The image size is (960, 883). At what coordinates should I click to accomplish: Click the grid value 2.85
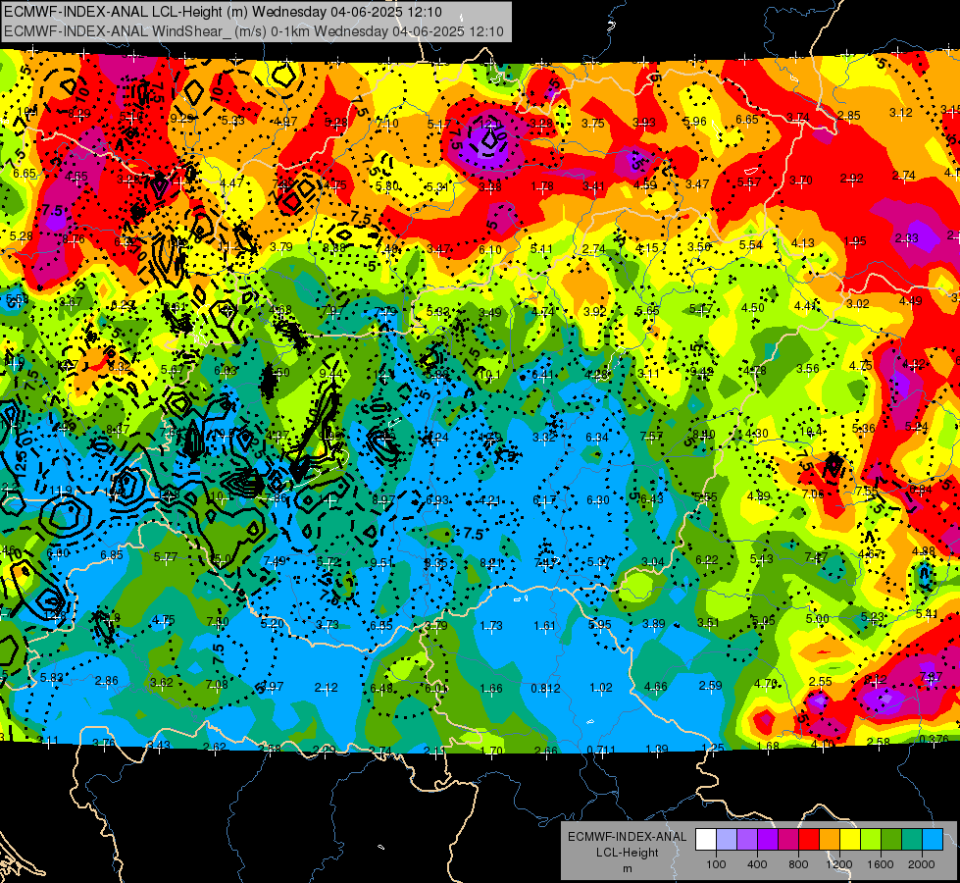[849, 115]
